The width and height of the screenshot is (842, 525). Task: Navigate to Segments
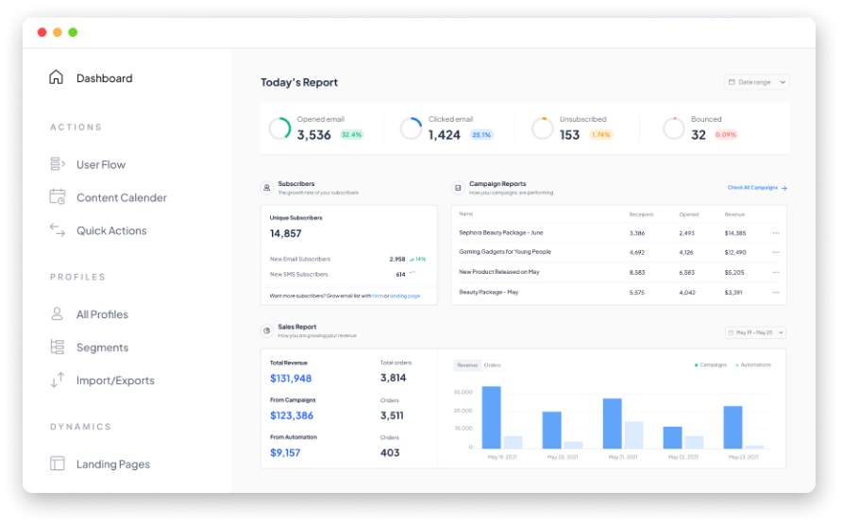102,347
